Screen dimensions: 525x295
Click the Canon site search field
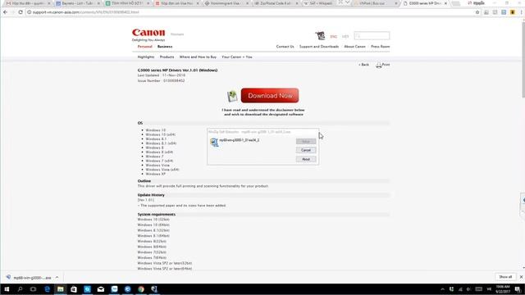pos(372,35)
